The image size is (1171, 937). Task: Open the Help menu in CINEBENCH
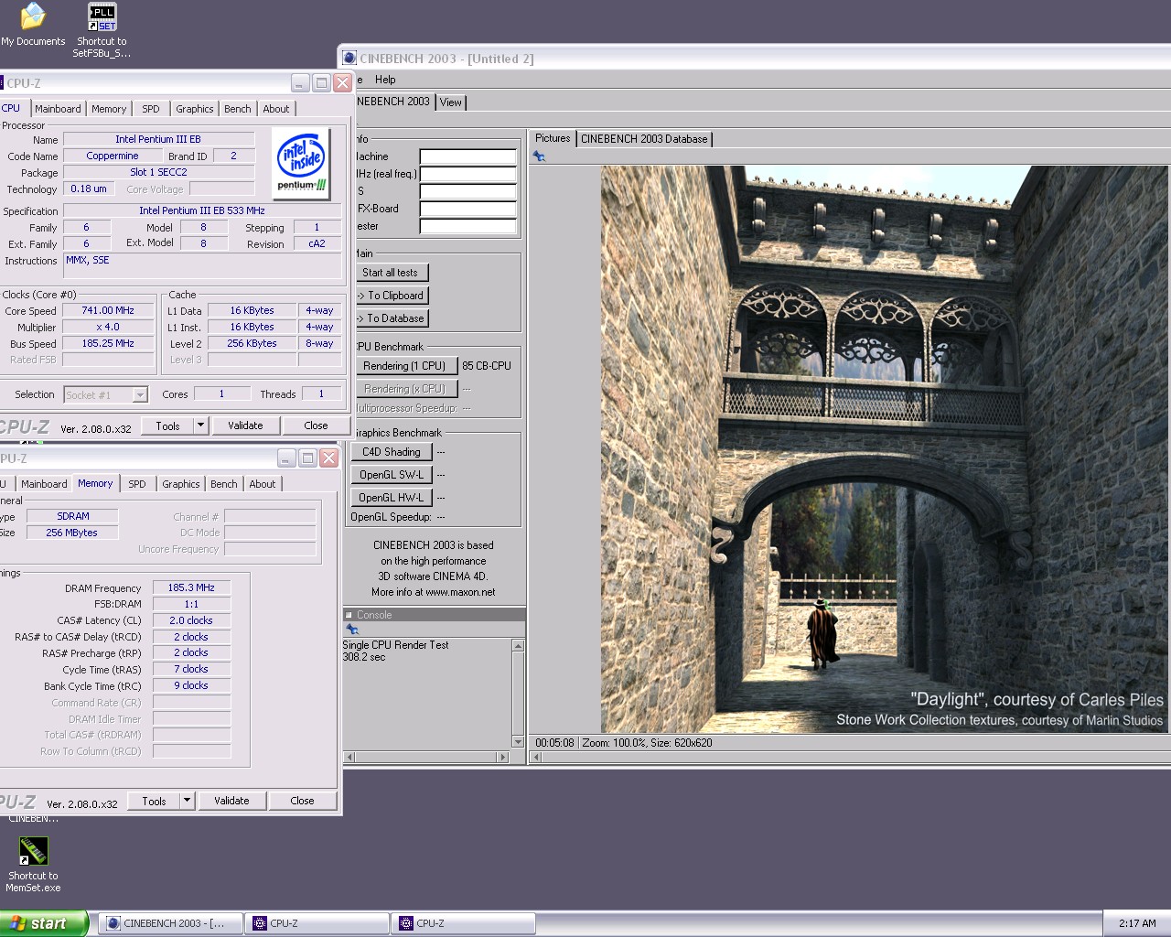tap(385, 80)
